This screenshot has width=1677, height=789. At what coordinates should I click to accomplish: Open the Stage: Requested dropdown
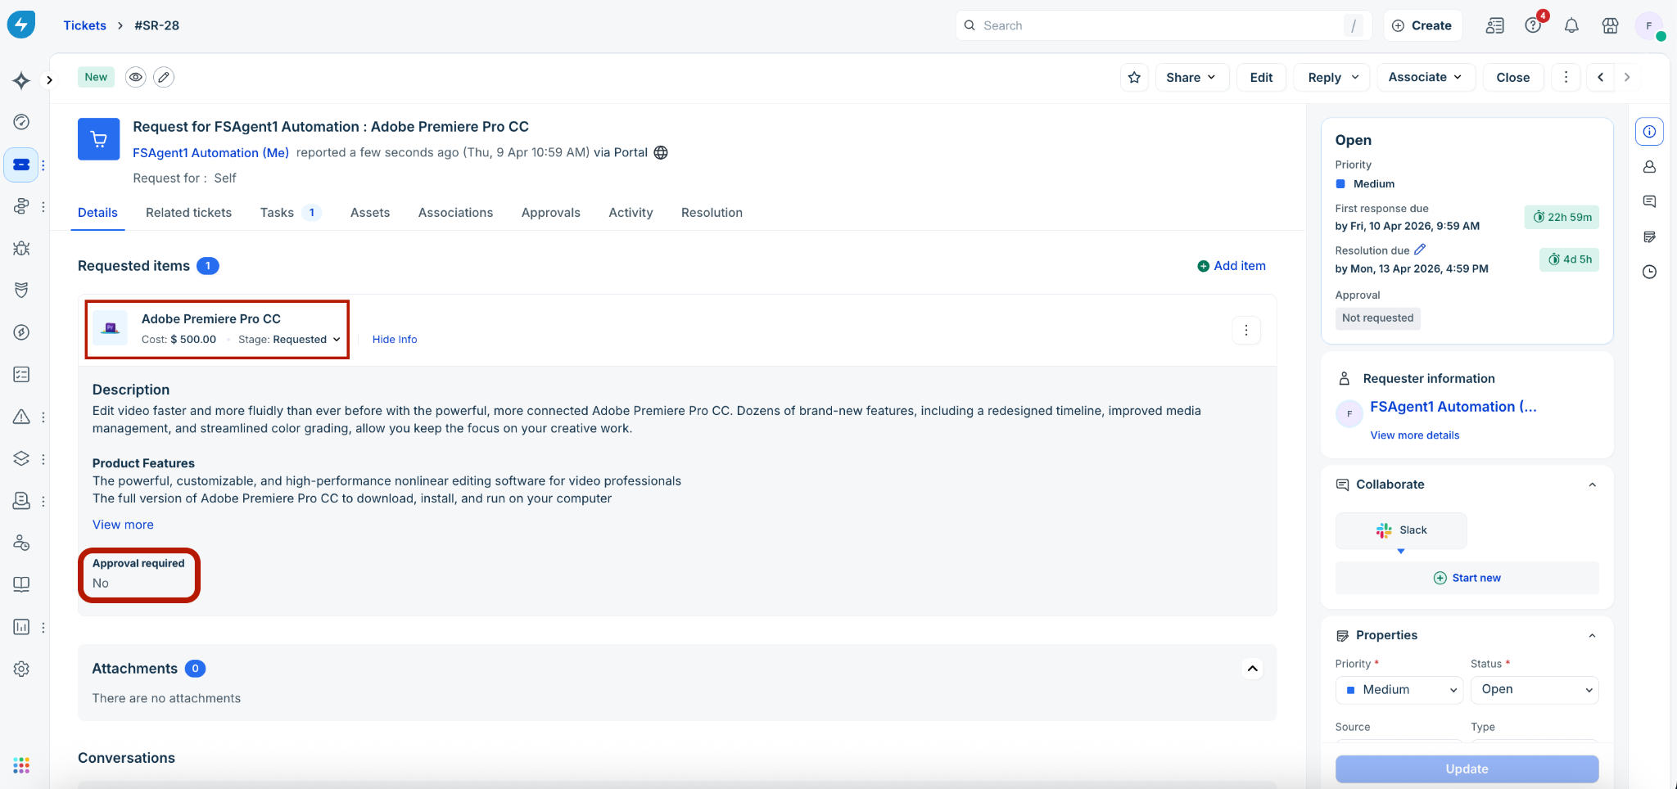[290, 339]
